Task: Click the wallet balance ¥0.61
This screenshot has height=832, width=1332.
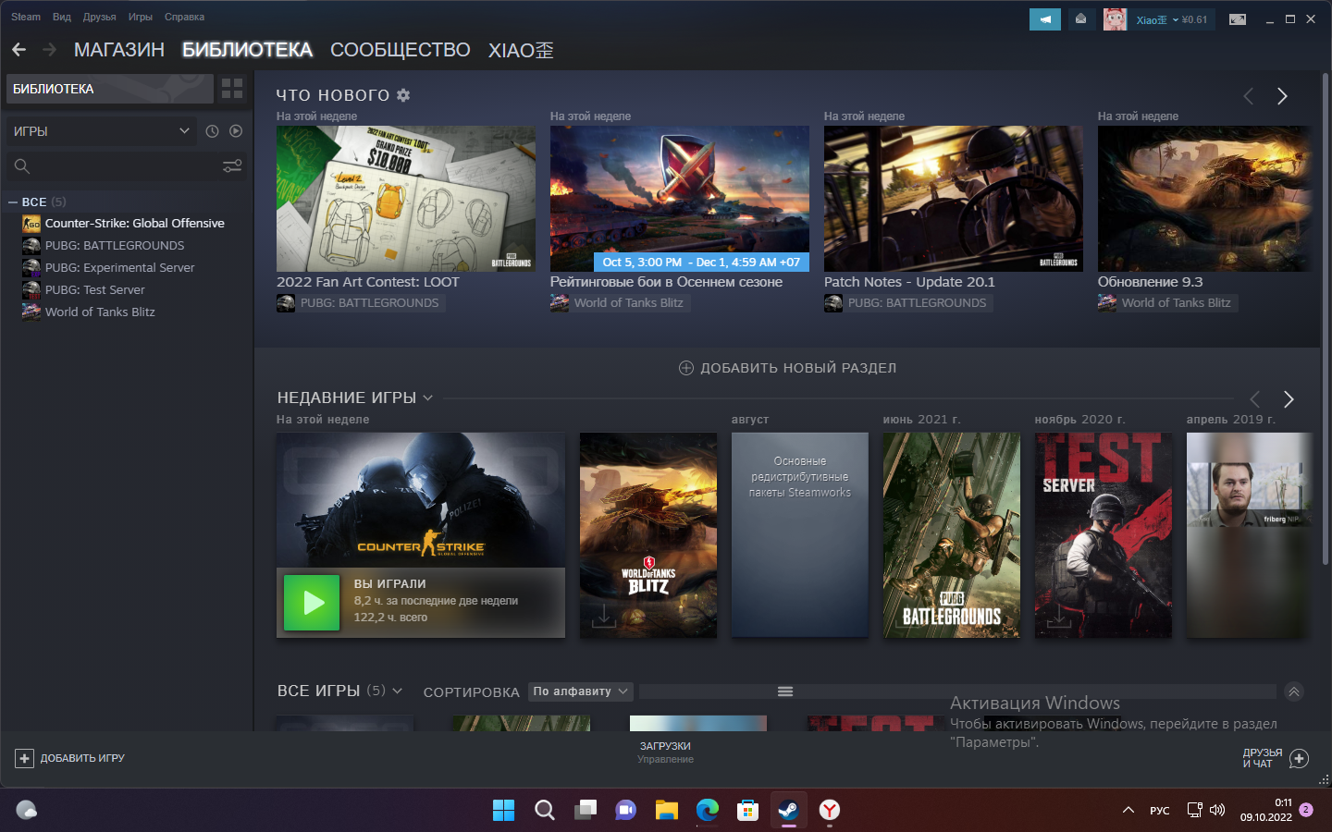Action: (x=1194, y=19)
